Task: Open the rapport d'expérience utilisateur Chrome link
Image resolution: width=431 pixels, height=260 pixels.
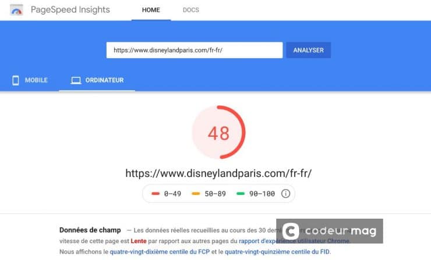Action: click(x=294, y=241)
